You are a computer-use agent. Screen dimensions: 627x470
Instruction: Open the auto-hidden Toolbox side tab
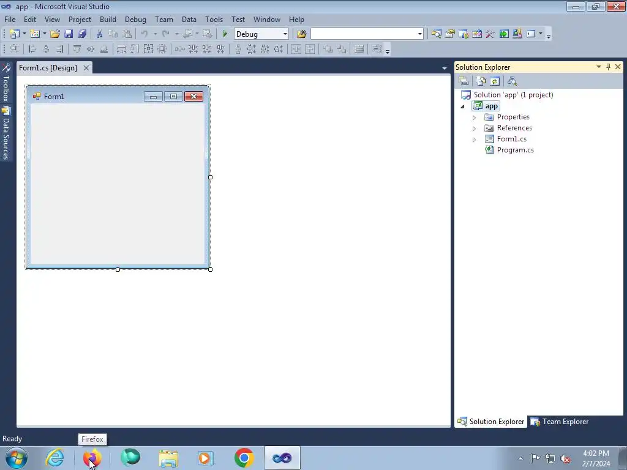tap(6, 83)
